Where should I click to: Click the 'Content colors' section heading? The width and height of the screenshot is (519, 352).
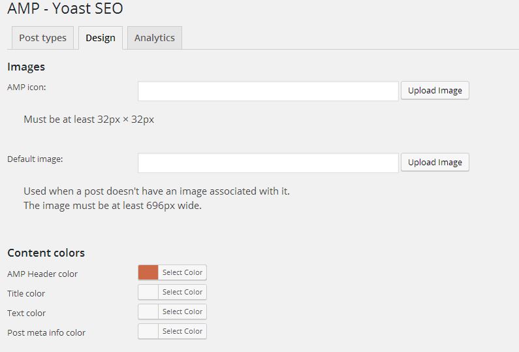tap(46, 253)
